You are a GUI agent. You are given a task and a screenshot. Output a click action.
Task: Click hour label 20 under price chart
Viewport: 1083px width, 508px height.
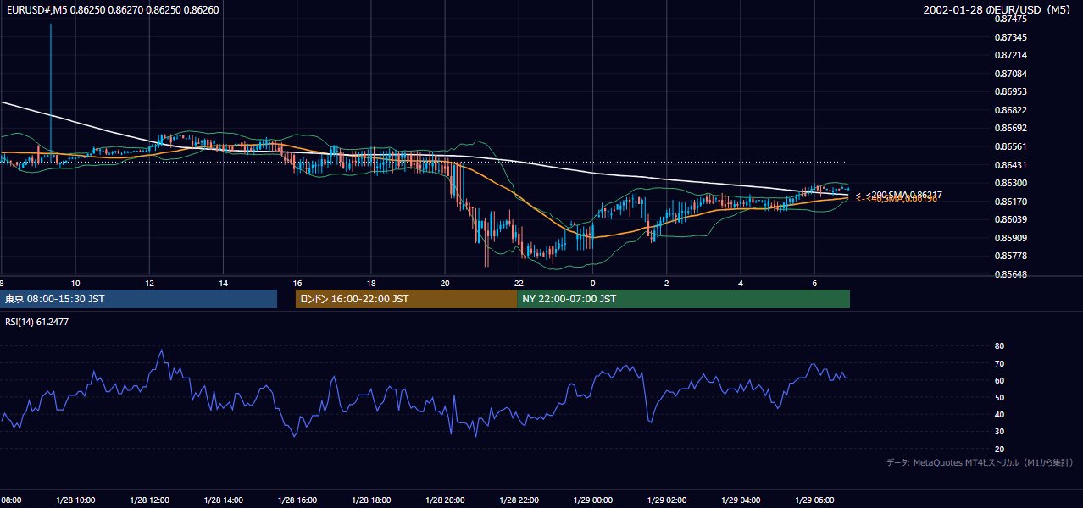[445, 283]
